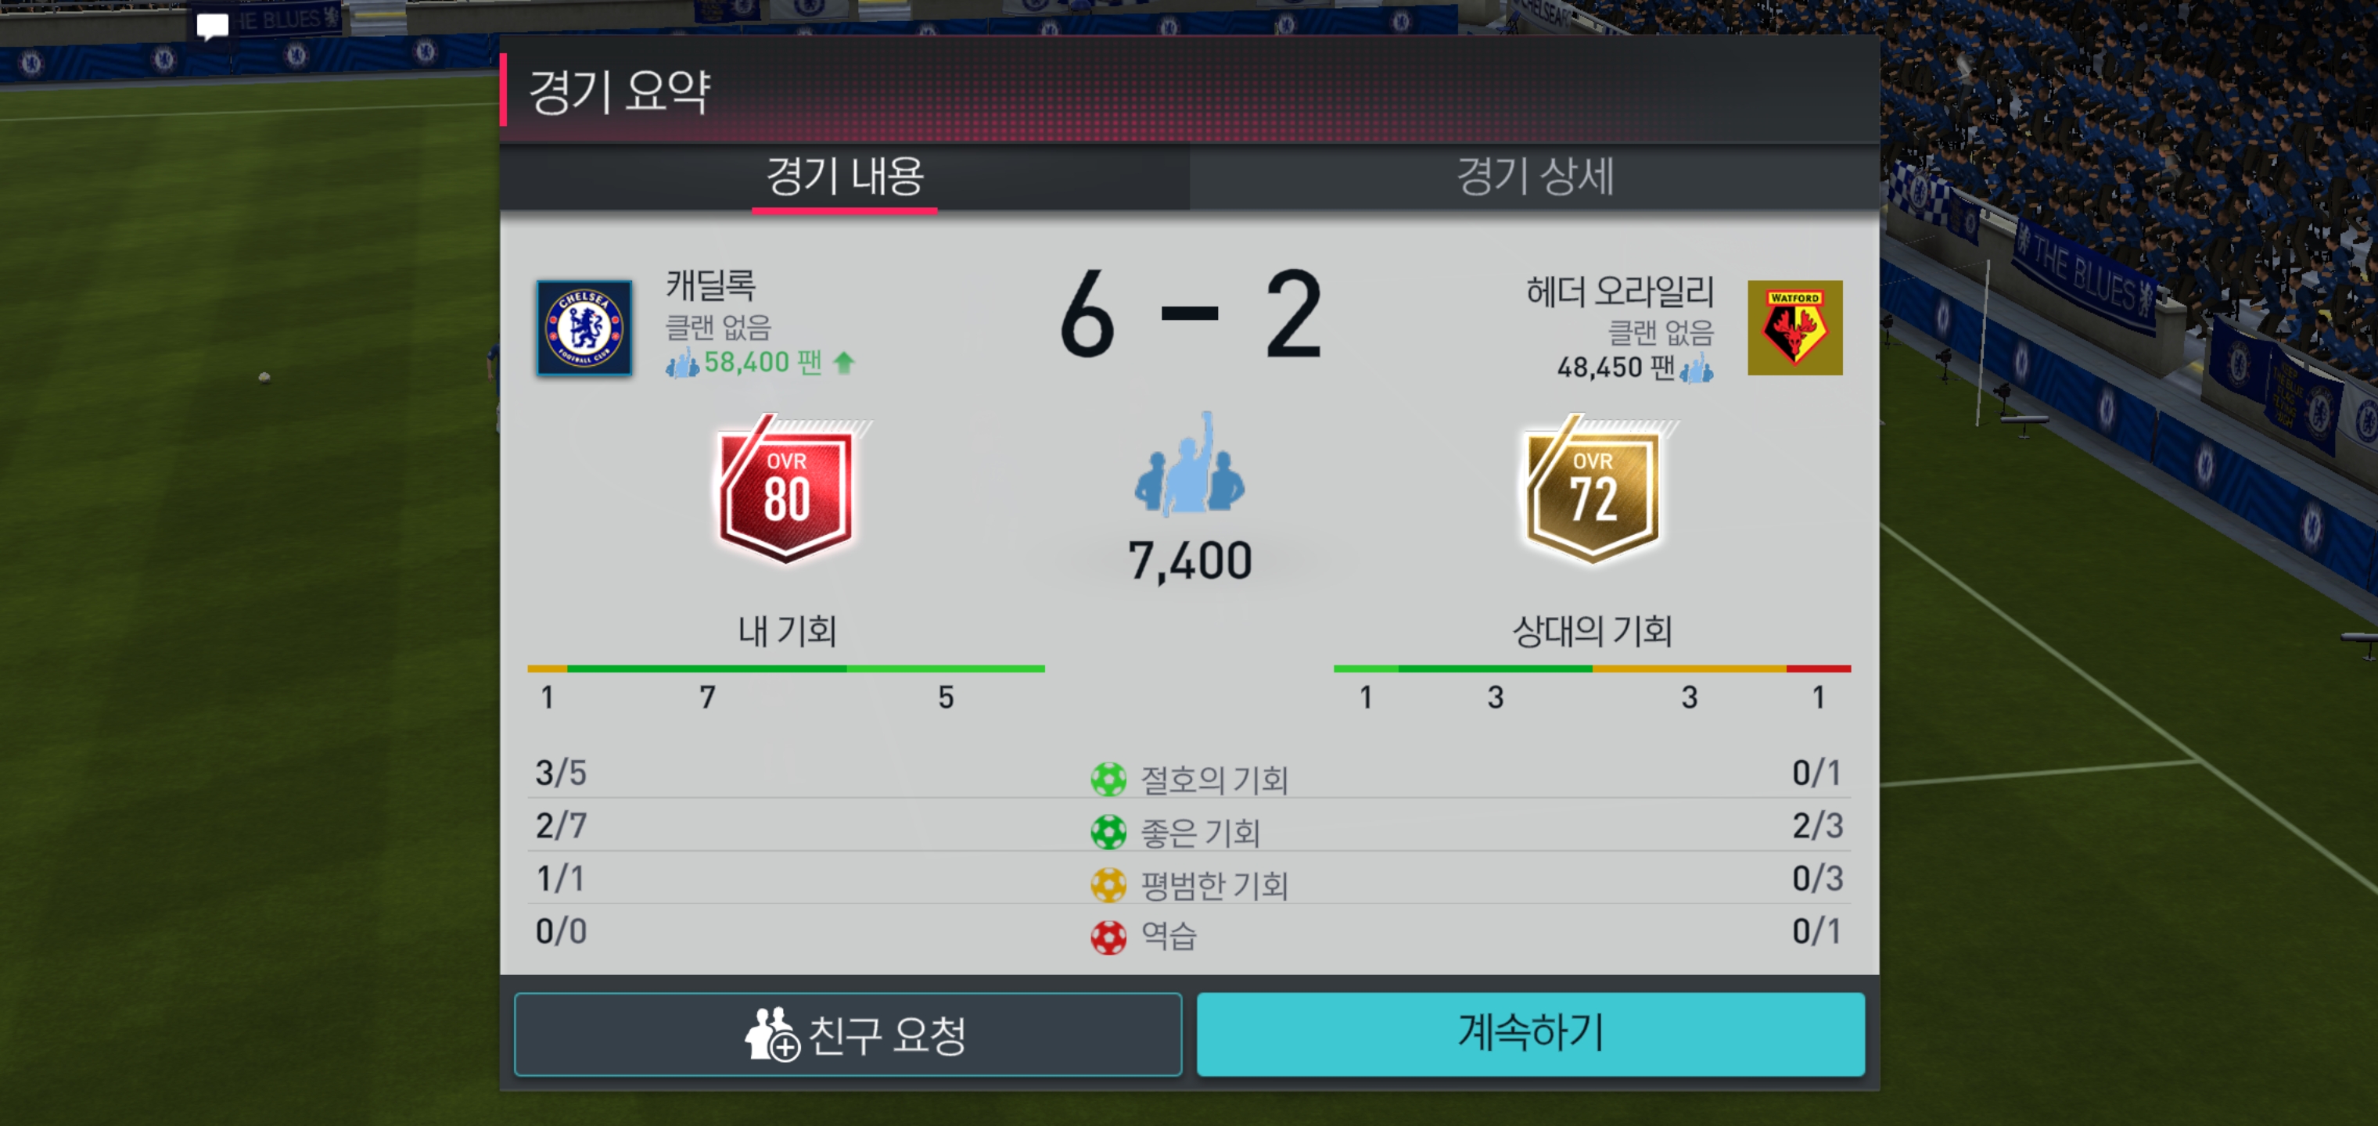Click the red 역습 ball icon
2378x1126 pixels.
(1108, 938)
